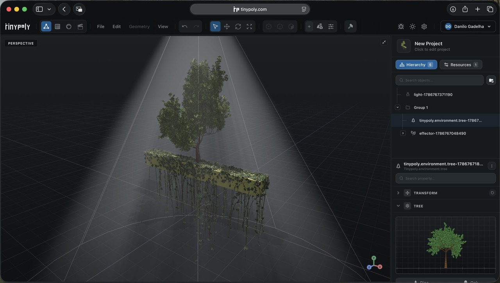Collapse the TREE section
Viewport: 500px width, 283px height.
click(x=398, y=206)
